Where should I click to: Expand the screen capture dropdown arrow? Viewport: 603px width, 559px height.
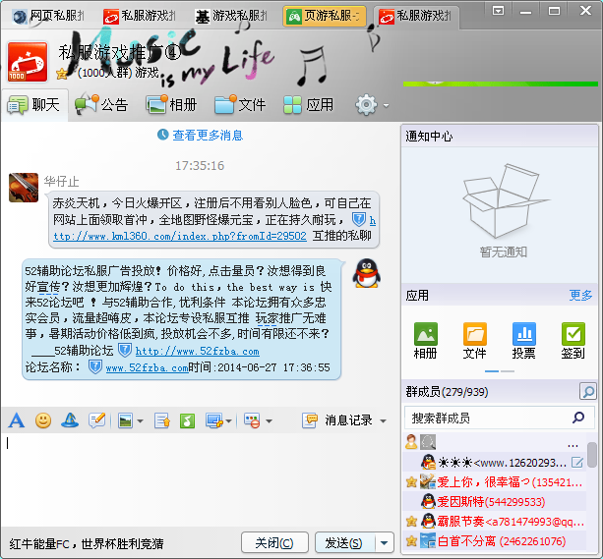228,421
